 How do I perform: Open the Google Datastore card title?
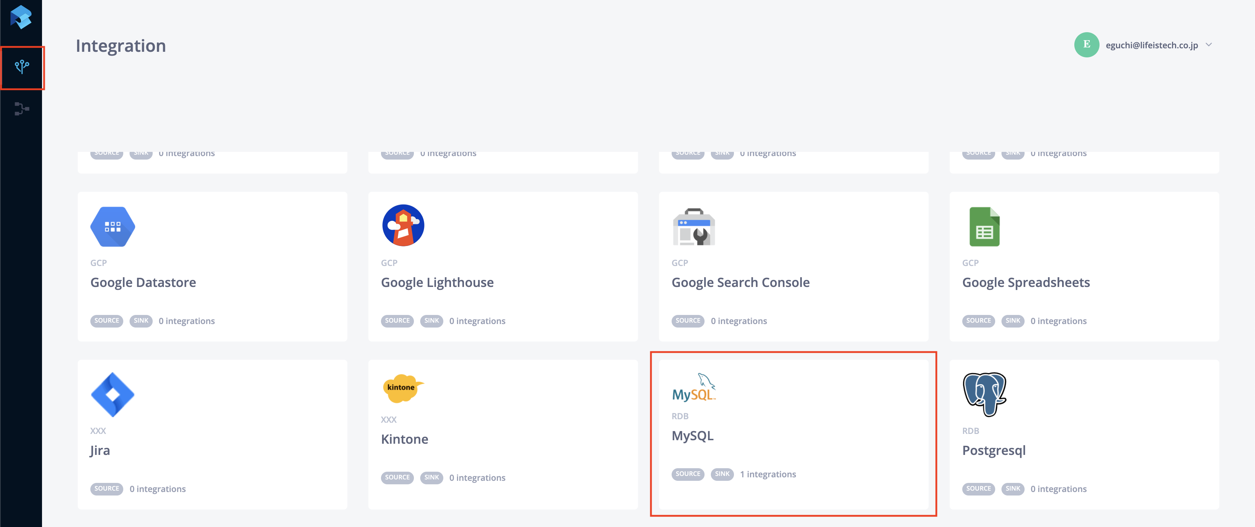click(143, 282)
